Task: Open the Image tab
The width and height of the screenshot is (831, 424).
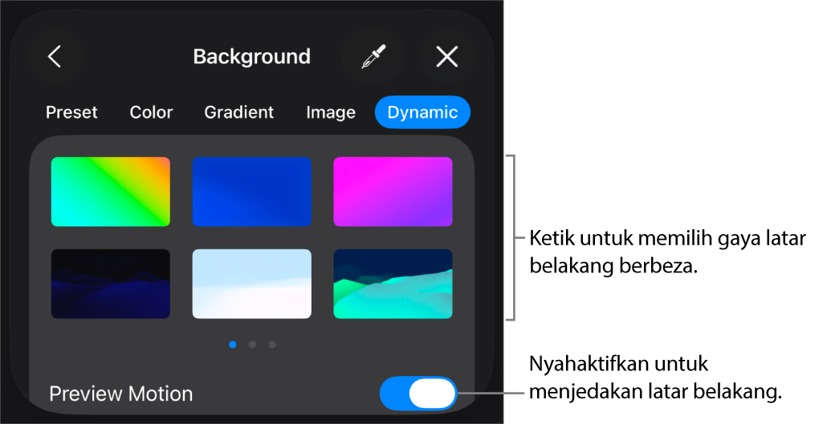Action: pyautogui.click(x=331, y=112)
